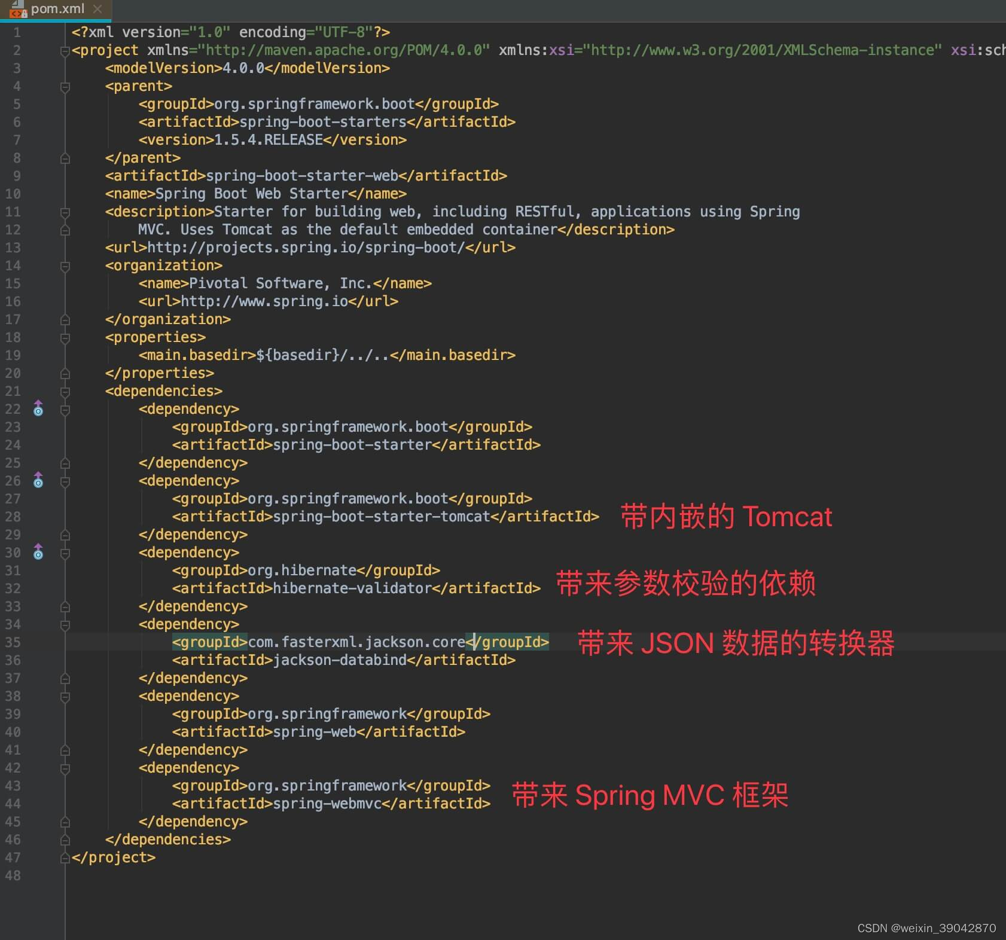Collapse the spring-web dependency fold line 38
Viewport: 1006px width, 940px height.
[x=65, y=697]
